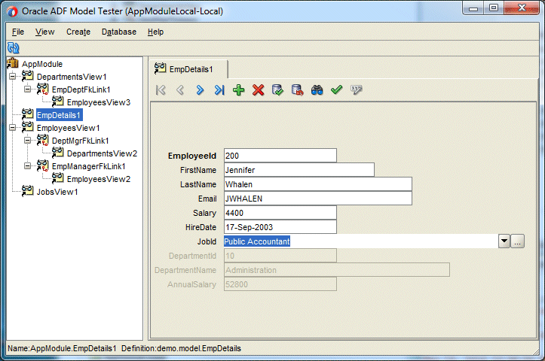Image resolution: width=545 pixels, height=361 pixels.
Task: Click the bind variables xy icon
Action: pos(357,89)
